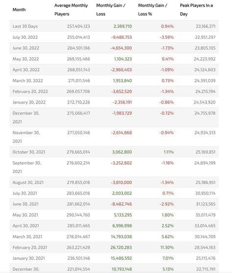This screenshot has width=232, height=273.
Task: Click the 1,104,323 monthly gain value
Action: point(123,59)
